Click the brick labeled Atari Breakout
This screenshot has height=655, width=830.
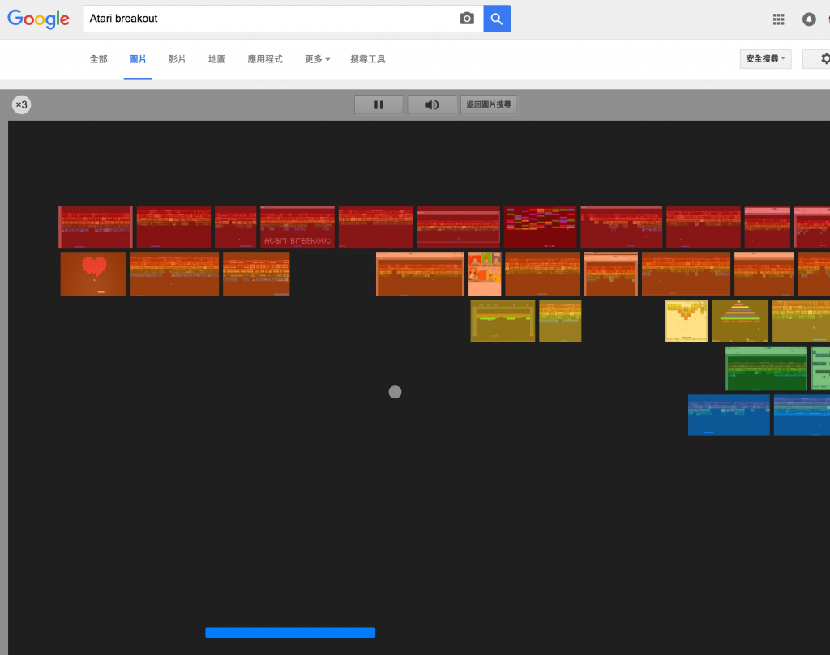click(297, 228)
